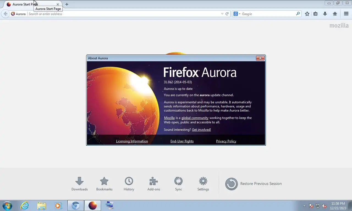
Task: Click version text 31.0a2 (2014-05-03)
Action: tap(178, 82)
